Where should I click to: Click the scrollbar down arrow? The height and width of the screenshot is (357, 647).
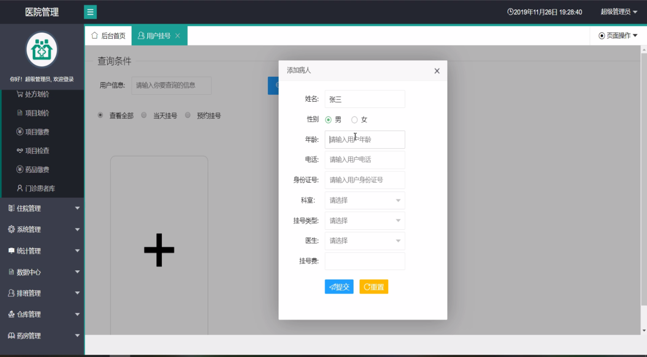coord(643,331)
